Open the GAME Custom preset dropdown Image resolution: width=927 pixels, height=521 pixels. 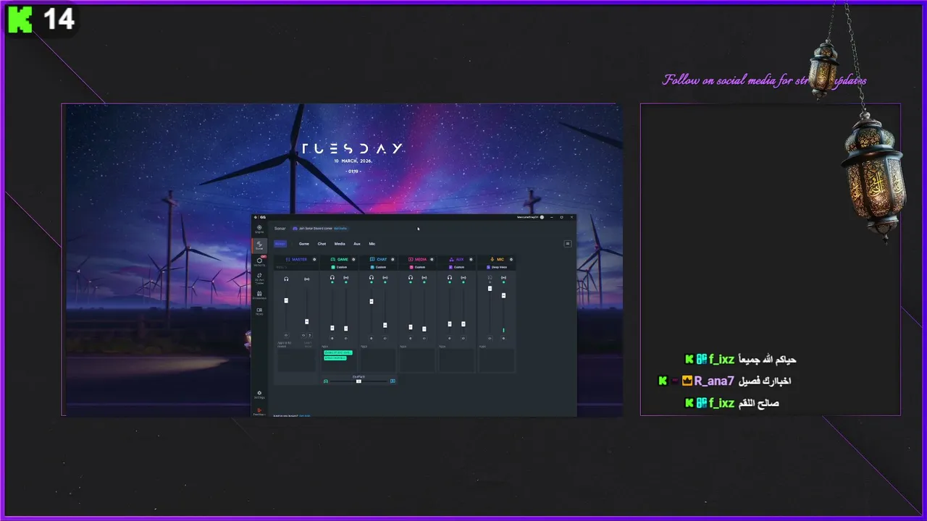tap(340, 267)
